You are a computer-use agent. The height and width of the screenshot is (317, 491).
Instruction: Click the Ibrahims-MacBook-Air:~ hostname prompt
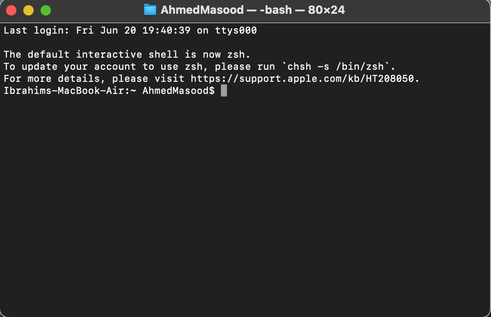pyautogui.click(x=70, y=90)
